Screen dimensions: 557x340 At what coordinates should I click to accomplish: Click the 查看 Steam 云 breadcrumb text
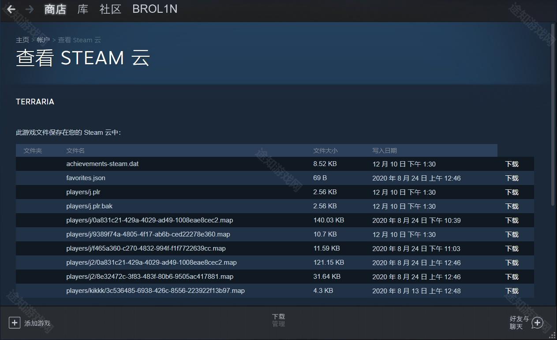[79, 40]
